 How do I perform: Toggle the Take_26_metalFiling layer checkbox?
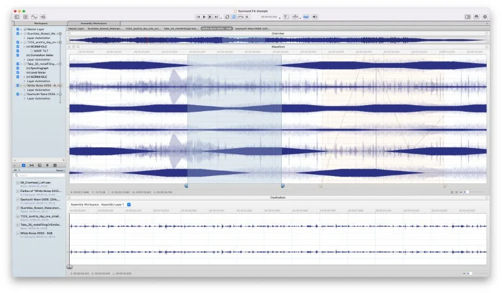[x=18, y=64]
